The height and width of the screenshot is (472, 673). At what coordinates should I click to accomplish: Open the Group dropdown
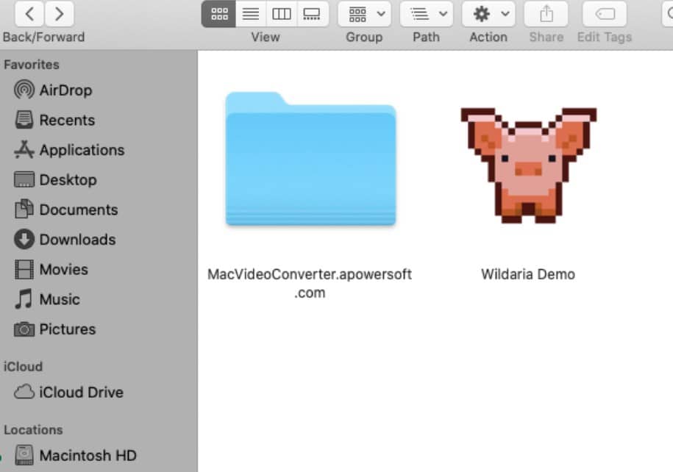[x=364, y=14]
